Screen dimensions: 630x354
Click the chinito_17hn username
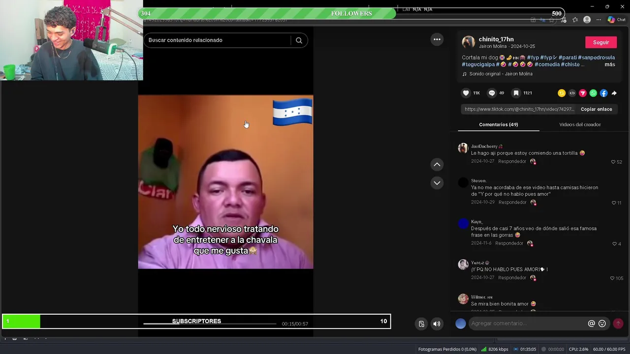[x=496, y=39]
